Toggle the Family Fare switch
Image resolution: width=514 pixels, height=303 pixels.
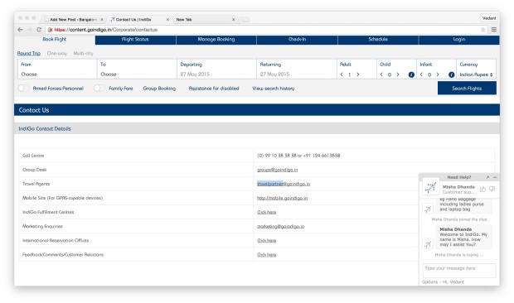tap(99, 88)
